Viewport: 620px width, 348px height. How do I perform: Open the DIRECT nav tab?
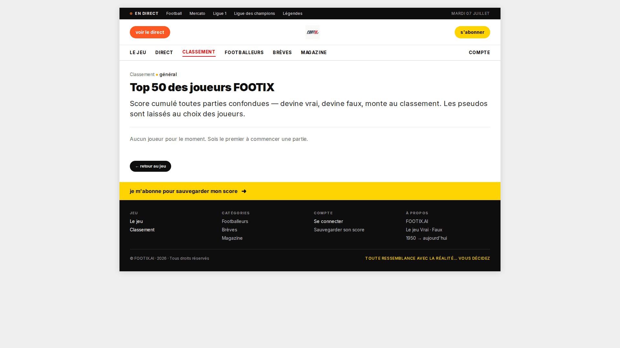(164, 53)
